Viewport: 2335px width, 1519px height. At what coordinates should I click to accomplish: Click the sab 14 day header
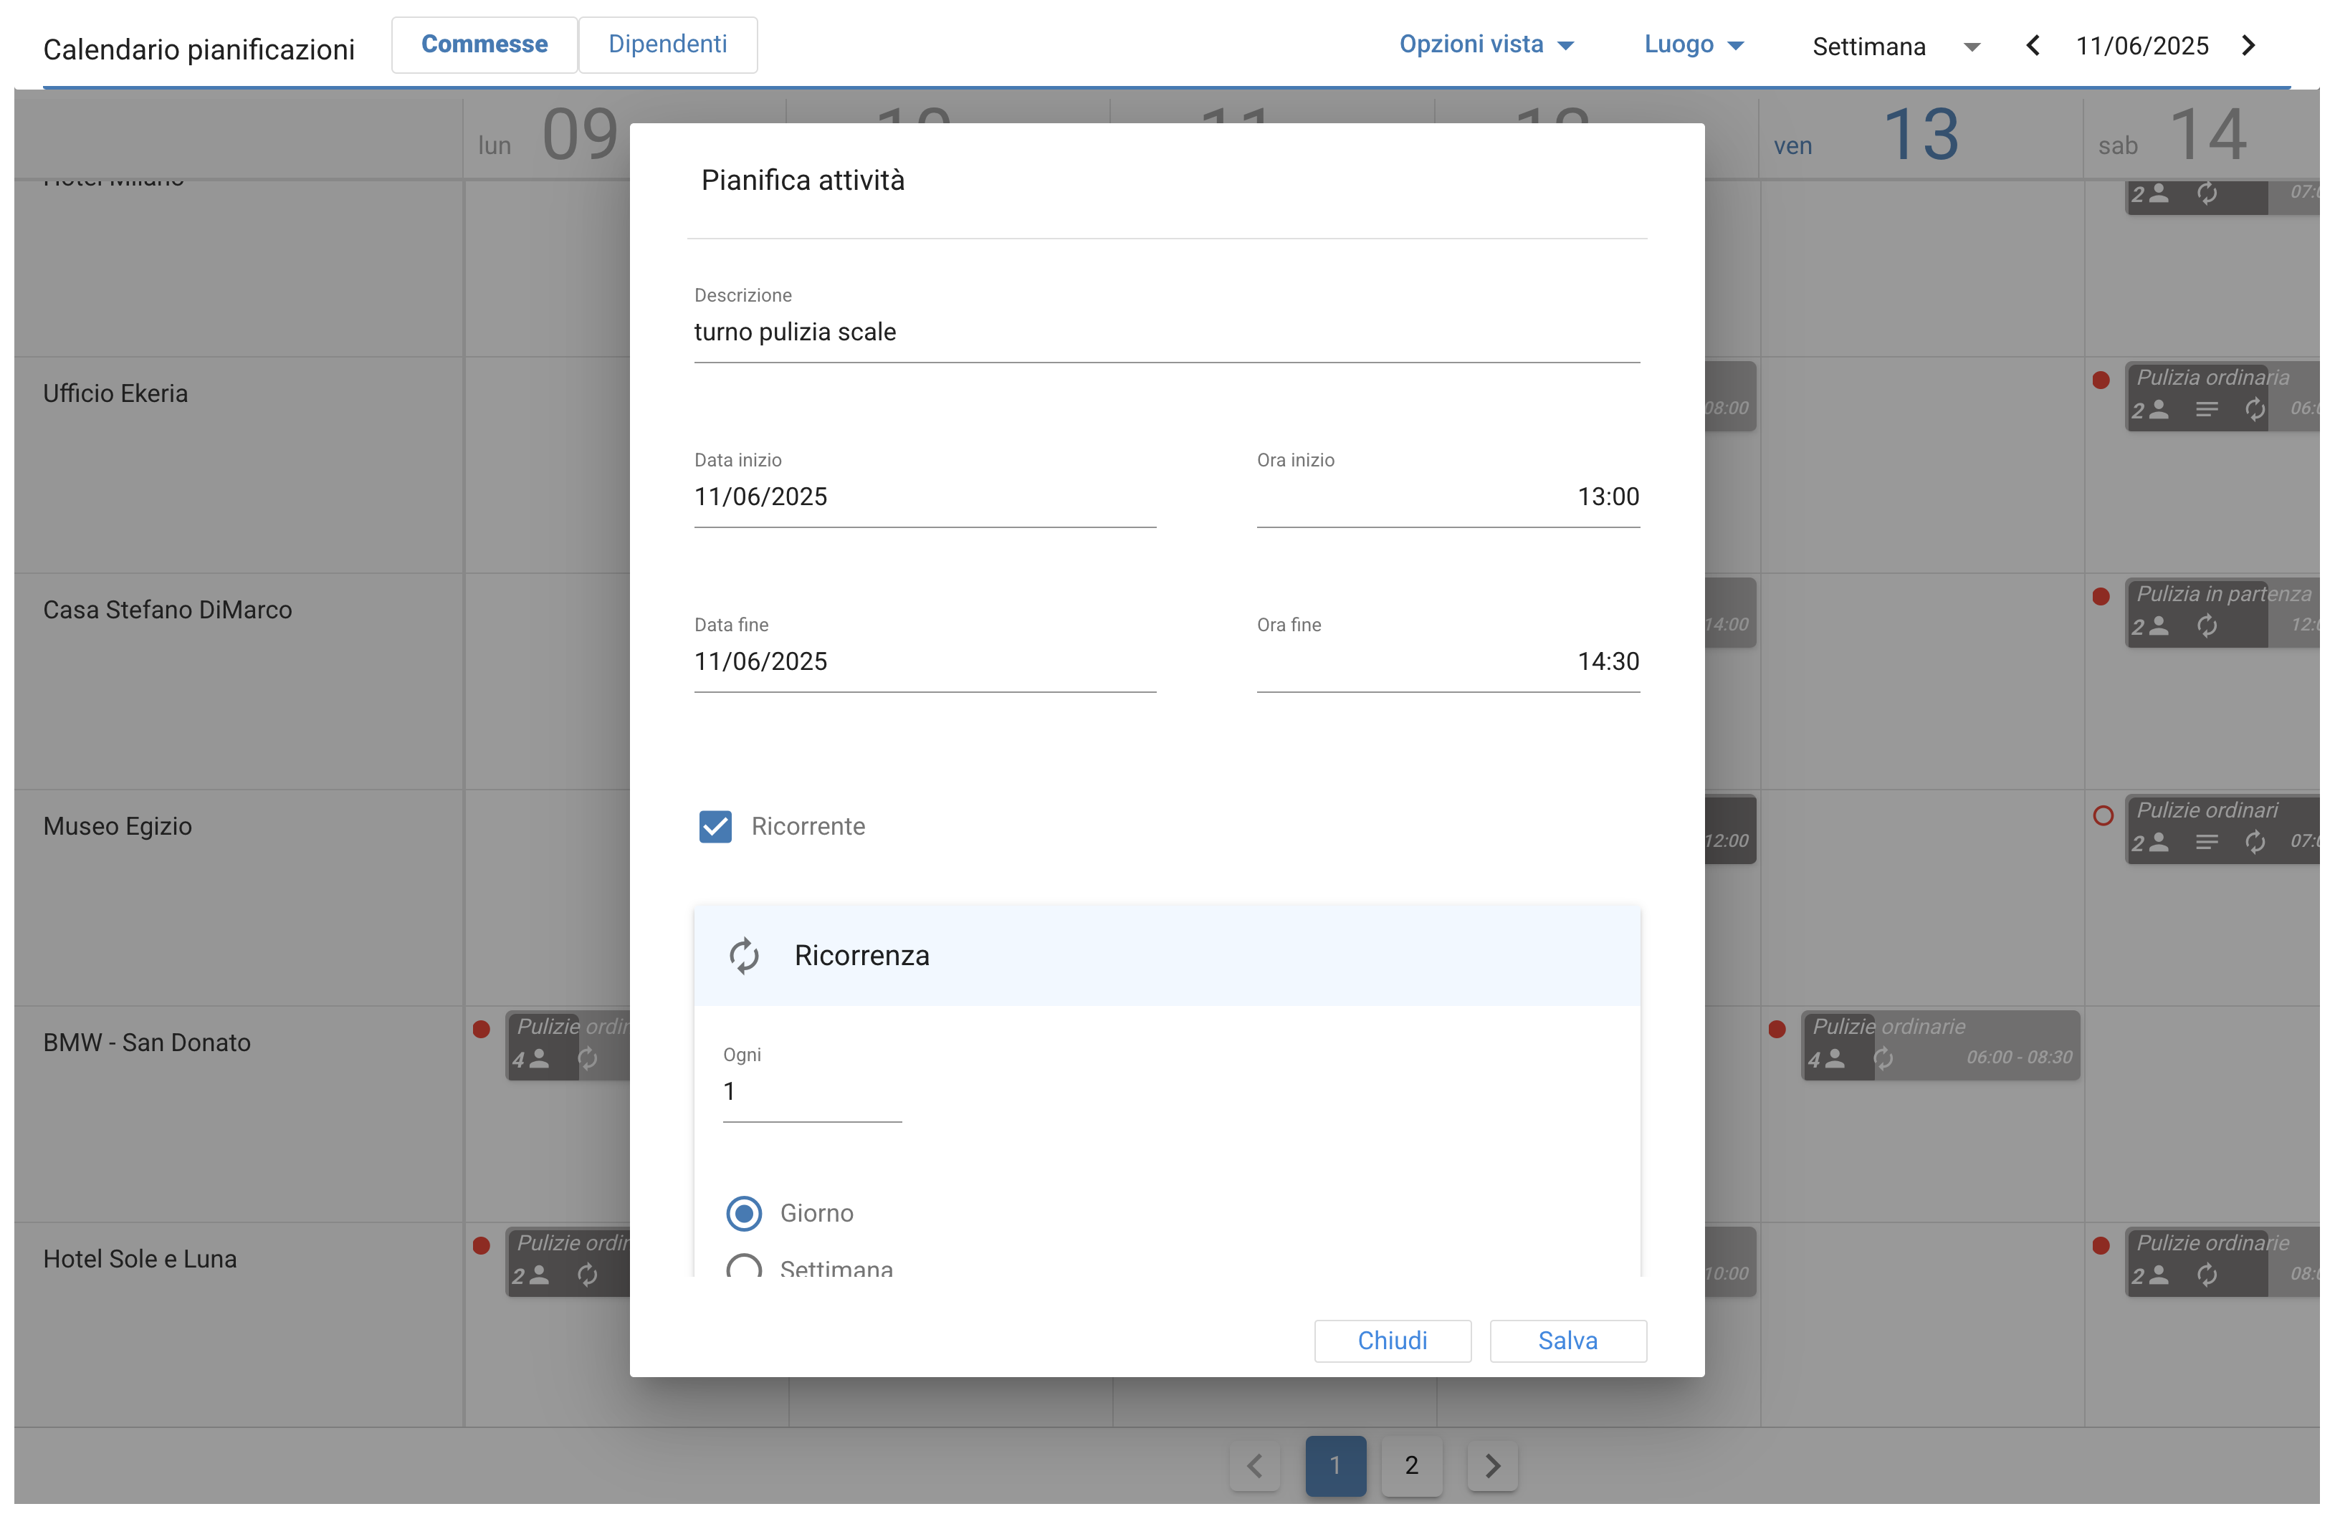(2202, 138)
